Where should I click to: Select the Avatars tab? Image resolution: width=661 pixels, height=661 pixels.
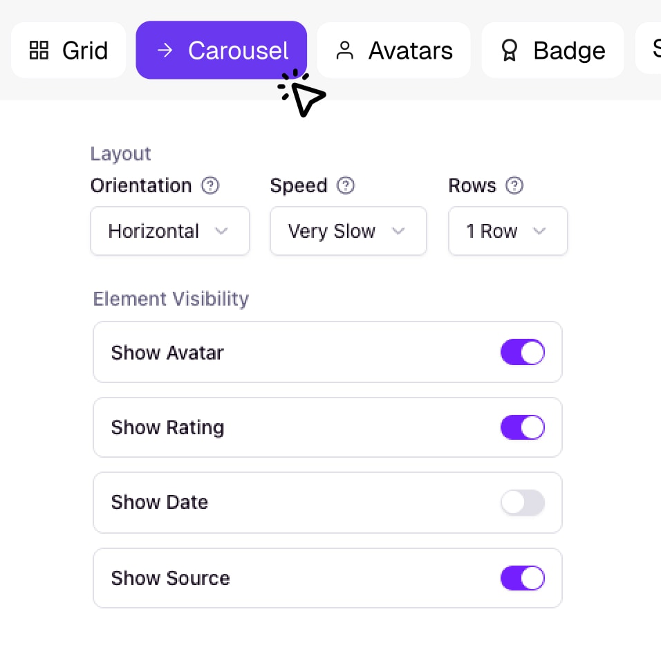pos(393,49)
